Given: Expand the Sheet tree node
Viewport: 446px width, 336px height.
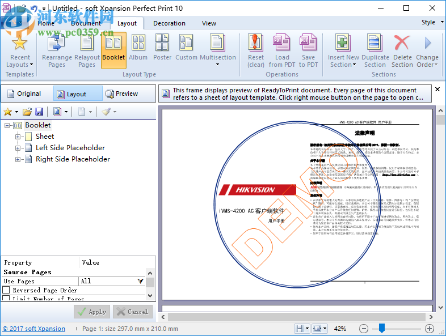Looking at the screenshot, I should 18,137.
